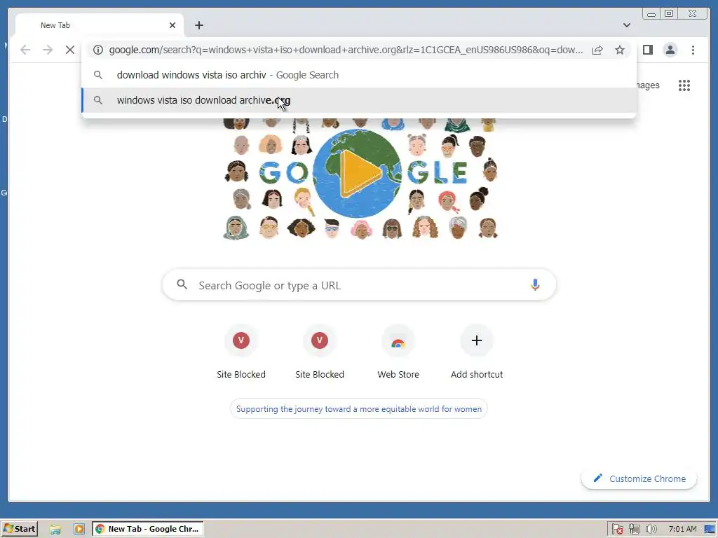Click the share this page icon
The width and height of the screenshot is (718, 538).
point(597,50)
